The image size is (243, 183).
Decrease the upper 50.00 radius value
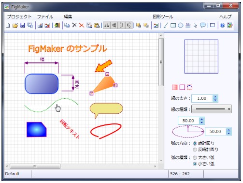tap(202, 122)
